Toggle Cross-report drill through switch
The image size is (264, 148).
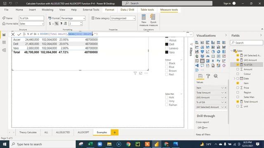205,128
